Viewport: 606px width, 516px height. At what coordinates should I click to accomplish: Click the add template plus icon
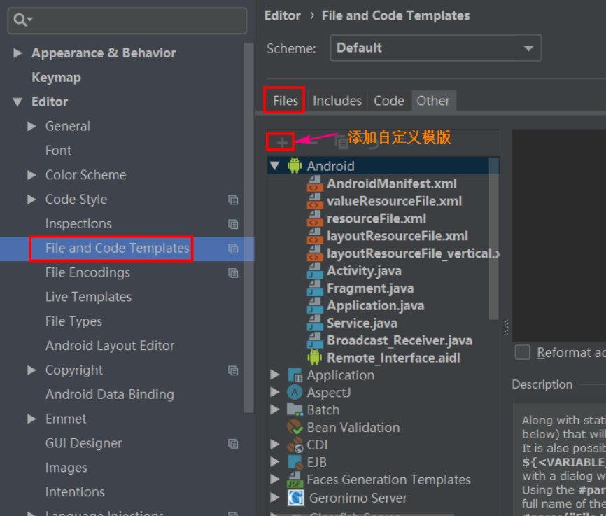tap(282, 143)
